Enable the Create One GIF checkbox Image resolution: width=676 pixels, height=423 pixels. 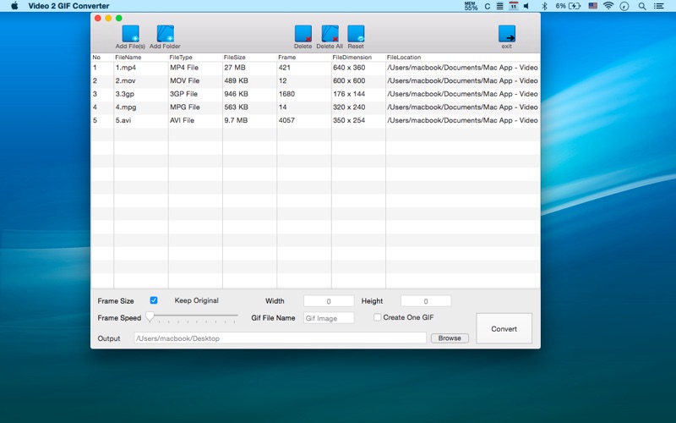377,317
